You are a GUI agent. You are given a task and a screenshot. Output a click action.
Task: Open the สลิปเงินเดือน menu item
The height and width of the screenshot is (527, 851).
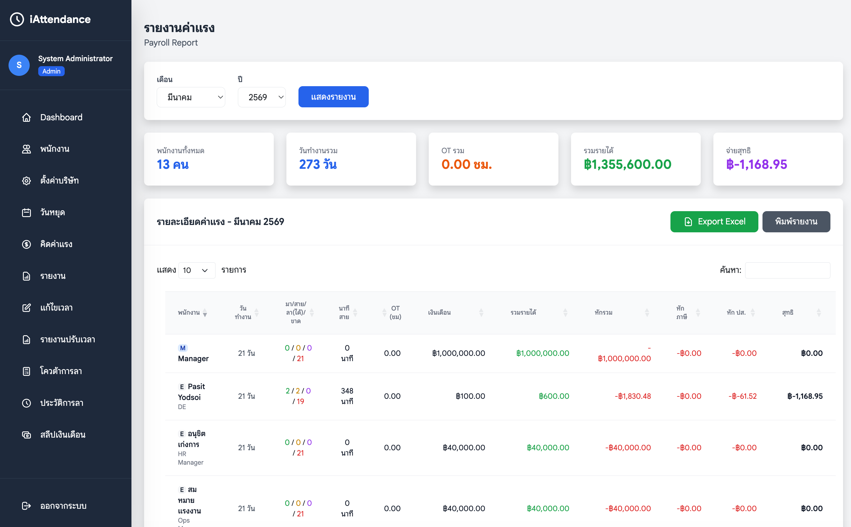[63, 435]
